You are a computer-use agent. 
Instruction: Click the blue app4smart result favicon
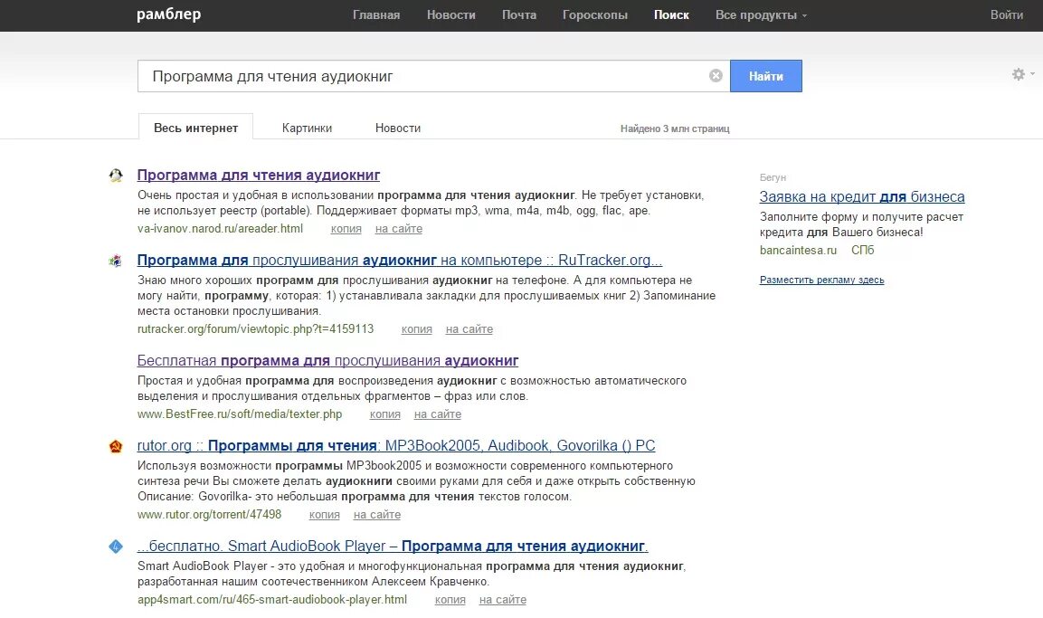coord(116,547)
